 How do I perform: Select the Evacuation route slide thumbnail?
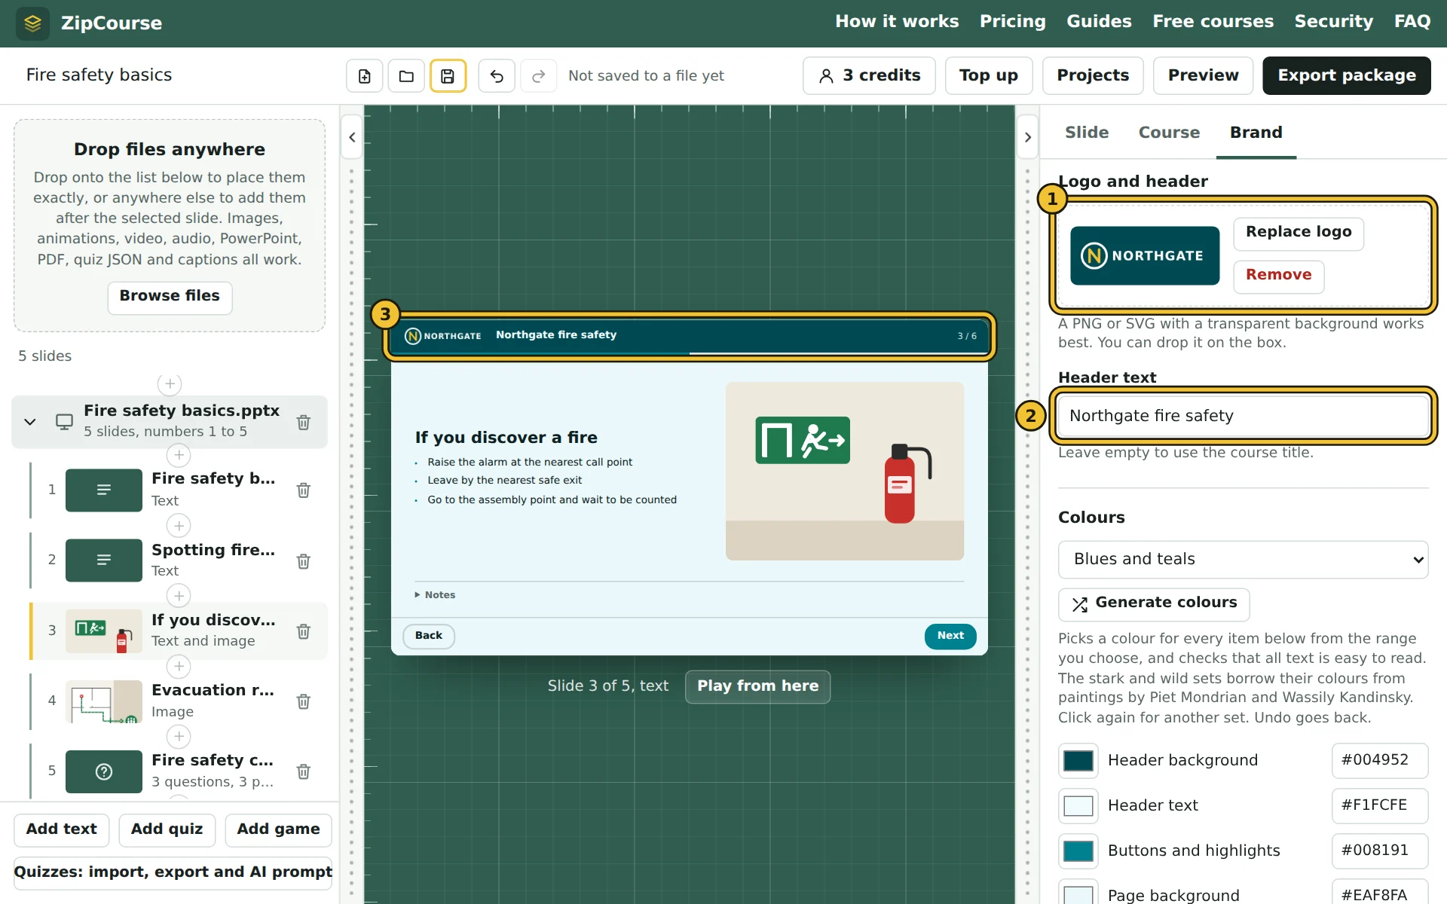(104, 701)
